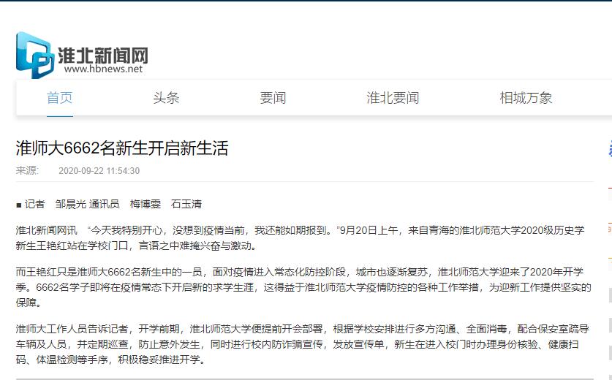
Task: Click the 2020-09-22 11:54:30 timestamp
Action: [x=99, y=171]
